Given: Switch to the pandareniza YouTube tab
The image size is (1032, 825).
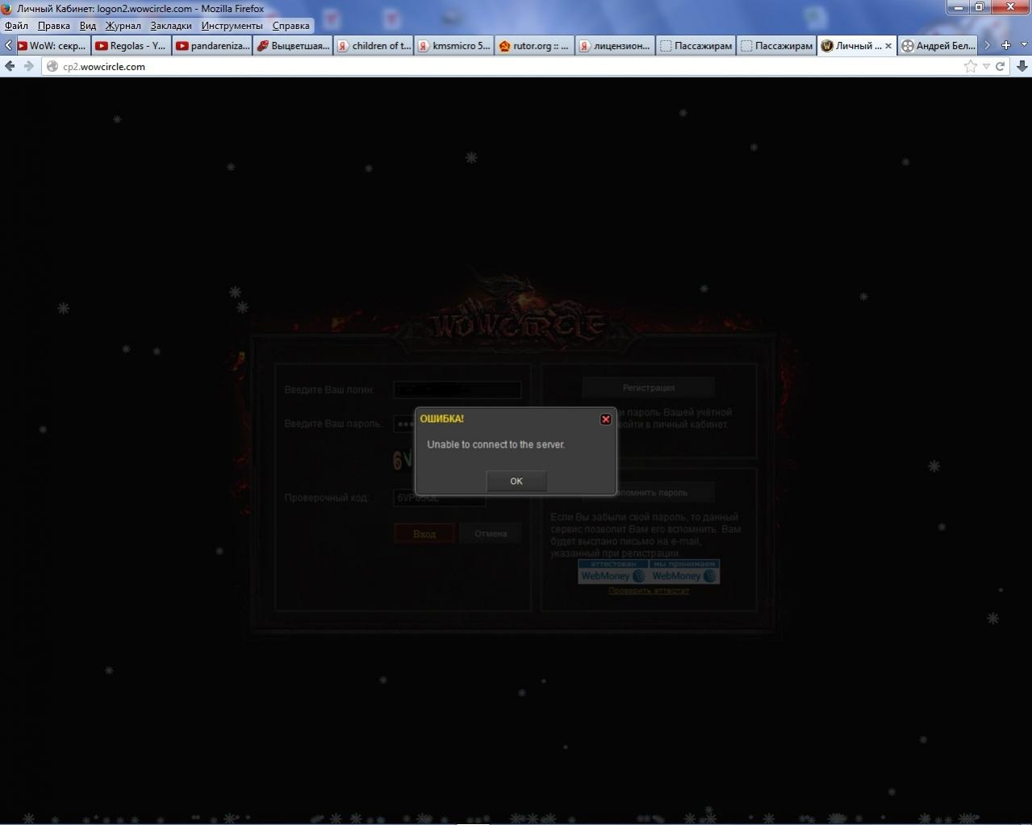Looking at the screenshot, I should pyautogui.click(x=212, y=46).
